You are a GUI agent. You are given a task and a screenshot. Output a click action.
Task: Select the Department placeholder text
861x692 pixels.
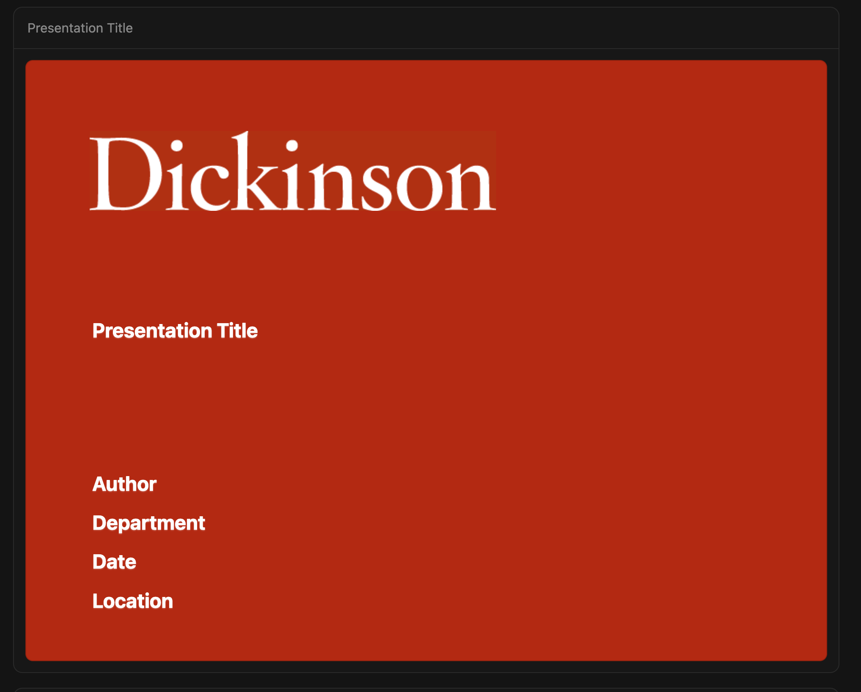pyautogui.click(x=148, y=523)
